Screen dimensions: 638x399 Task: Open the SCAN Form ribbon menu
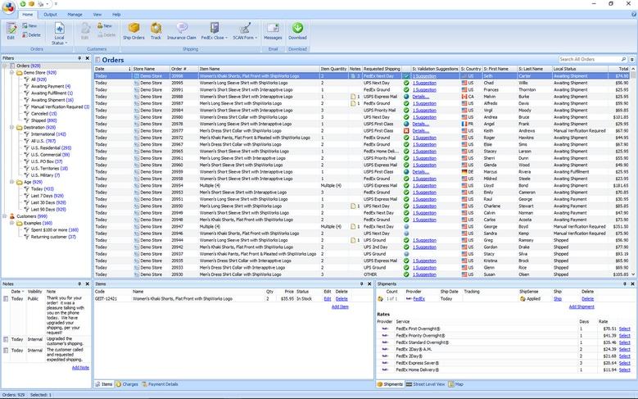coord(245,31)
